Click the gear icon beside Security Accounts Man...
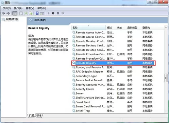 click(x=74, y=85)
